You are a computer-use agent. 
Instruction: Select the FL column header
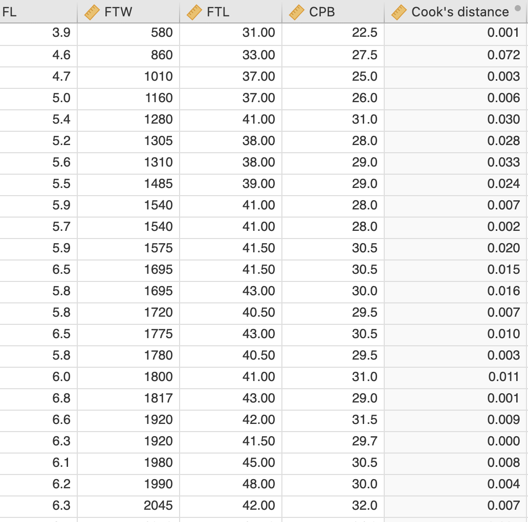click(38, 12)
